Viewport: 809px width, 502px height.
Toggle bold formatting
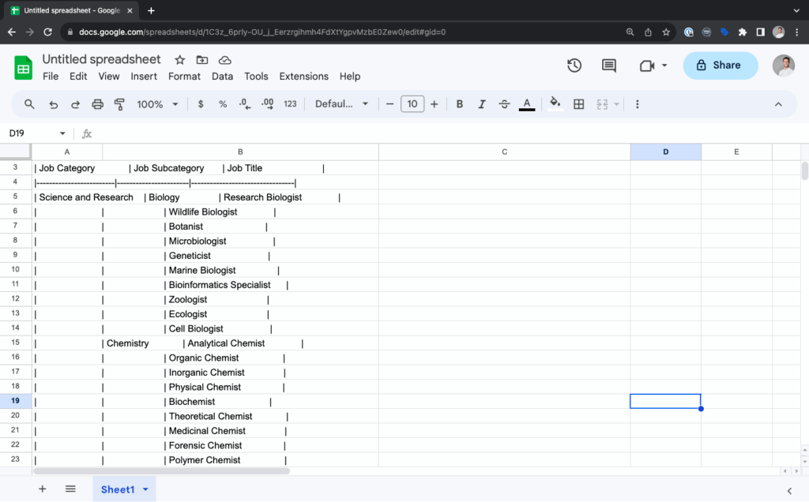[460, 104]
